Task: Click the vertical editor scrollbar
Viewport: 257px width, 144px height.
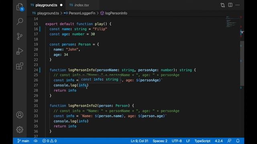Action: click(242, 64)
